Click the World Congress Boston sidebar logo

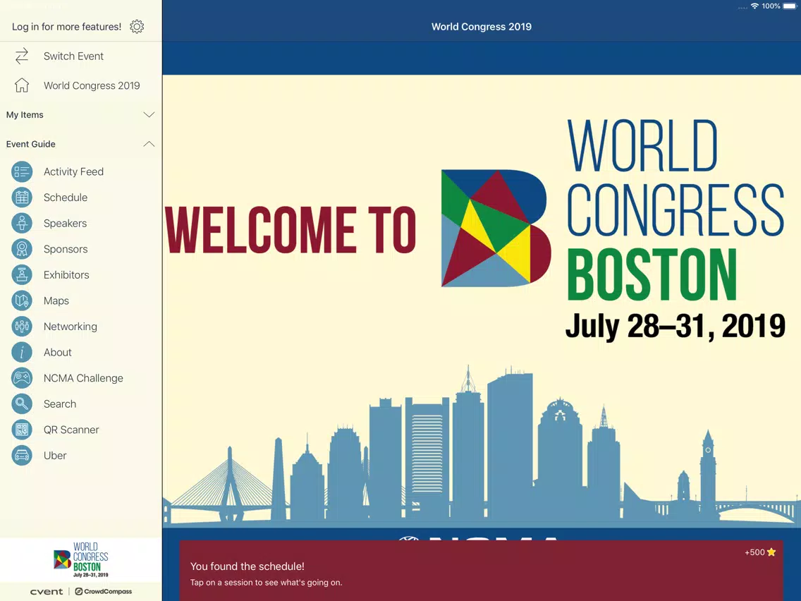81,559
